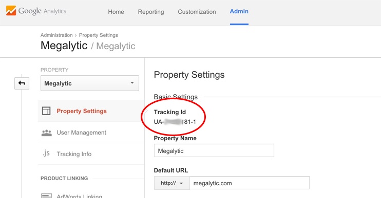Click the Megalytic page title

pos(64,46)
